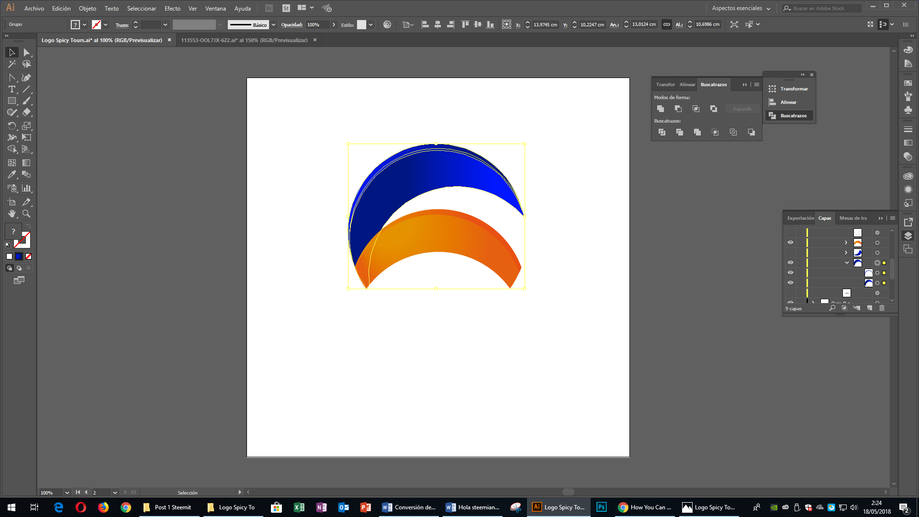Open Aspectos esenciales workspace dropdown

pos(741,8)
